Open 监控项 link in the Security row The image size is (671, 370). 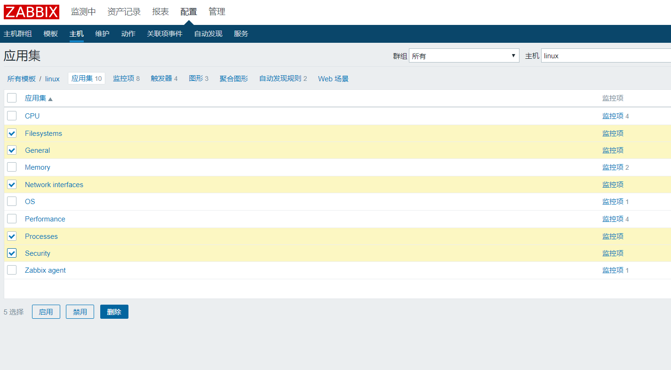[613, 253]
